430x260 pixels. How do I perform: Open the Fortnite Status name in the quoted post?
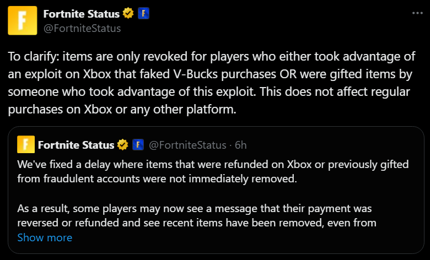coord(76,145)
